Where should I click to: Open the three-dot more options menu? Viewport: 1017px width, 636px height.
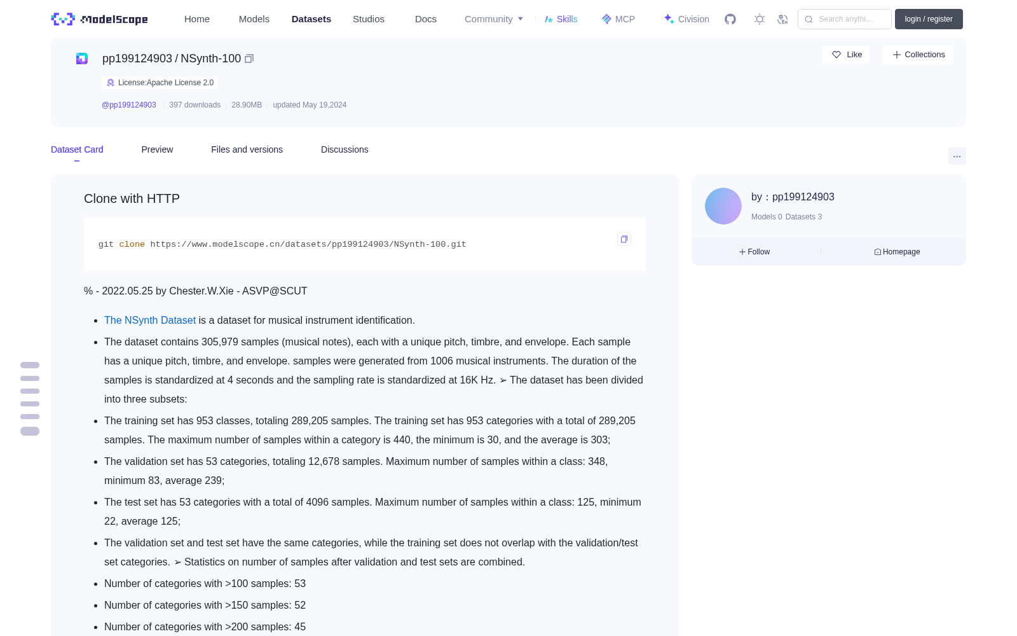[957, 156]
